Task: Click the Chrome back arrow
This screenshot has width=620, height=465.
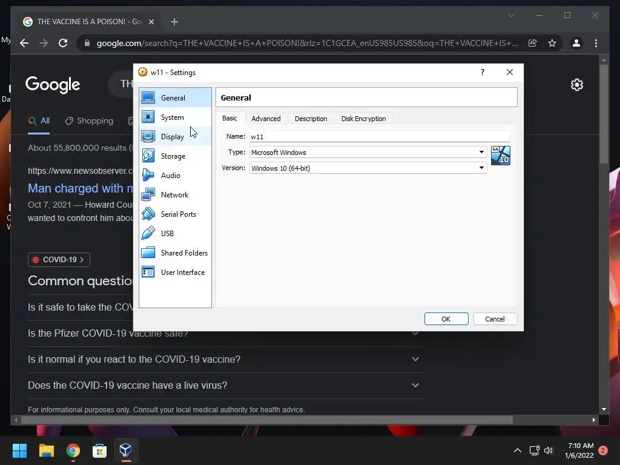Action: pyautogui.click(x=24, y=43)
